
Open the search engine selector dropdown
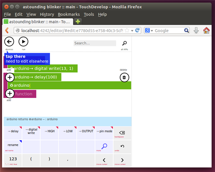pyautogui.click(x=149, y=30)
